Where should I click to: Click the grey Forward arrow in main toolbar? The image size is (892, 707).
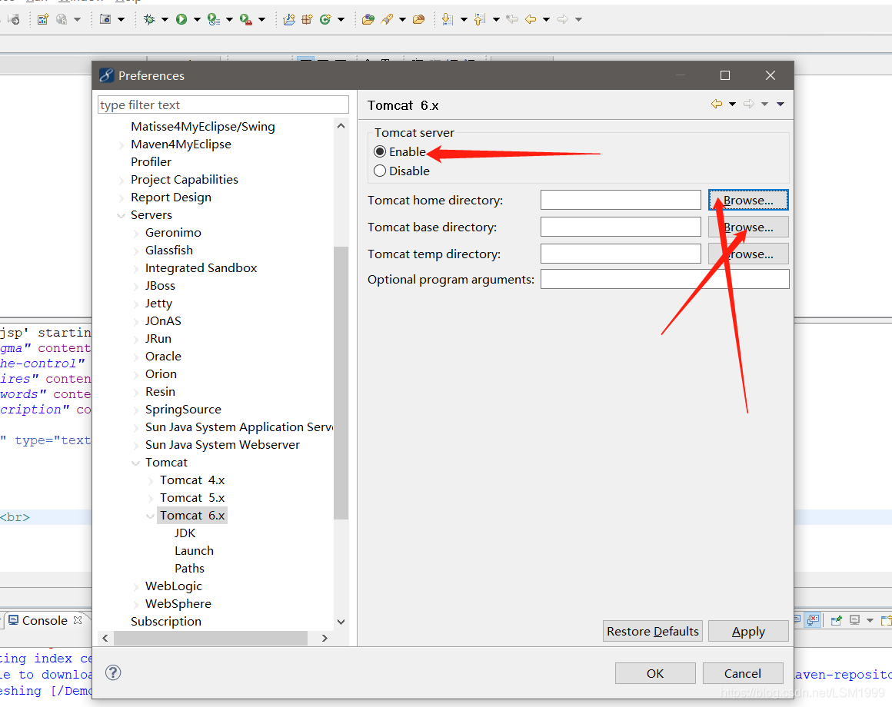[563, 19]
